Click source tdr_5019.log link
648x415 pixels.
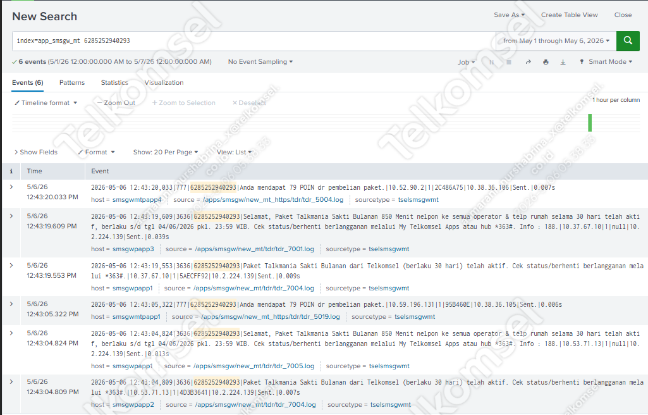click(271, 316)
